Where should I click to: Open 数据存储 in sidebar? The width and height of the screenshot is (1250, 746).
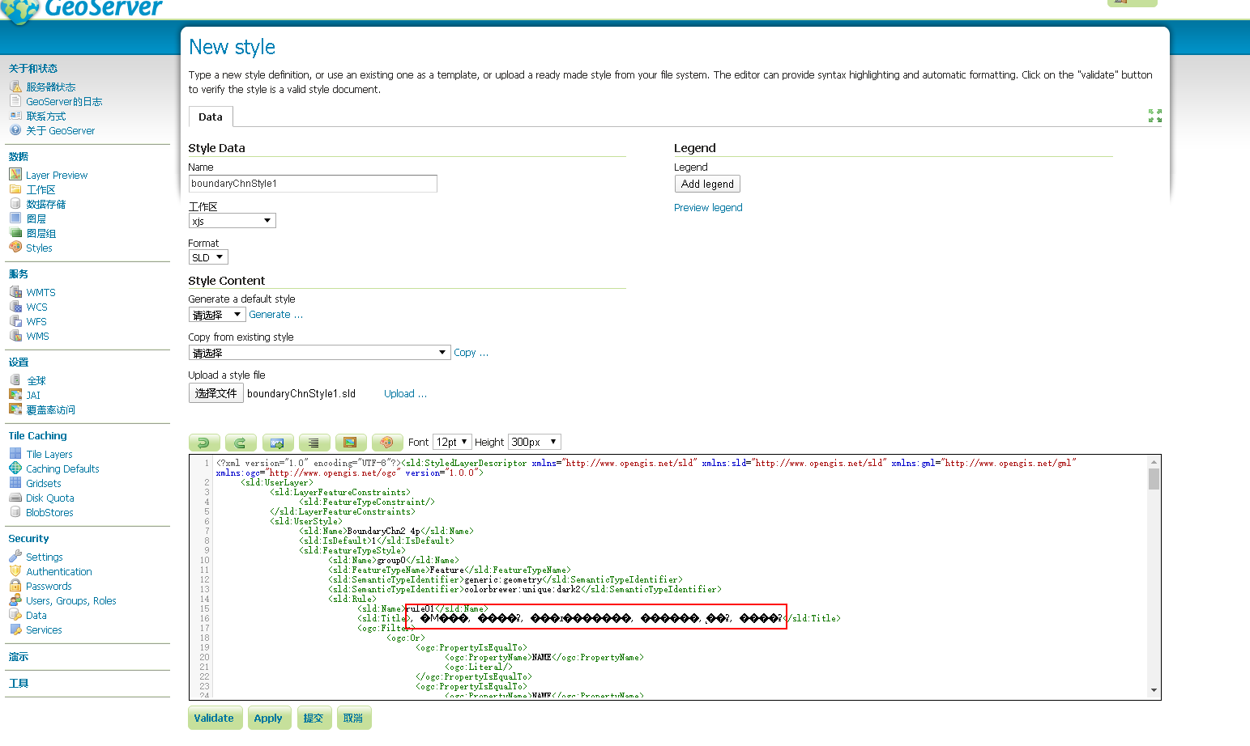[x=46, y=204]
